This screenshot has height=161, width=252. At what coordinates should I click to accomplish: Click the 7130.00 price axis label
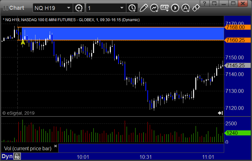pyautogui.click(x=235, y=91)
